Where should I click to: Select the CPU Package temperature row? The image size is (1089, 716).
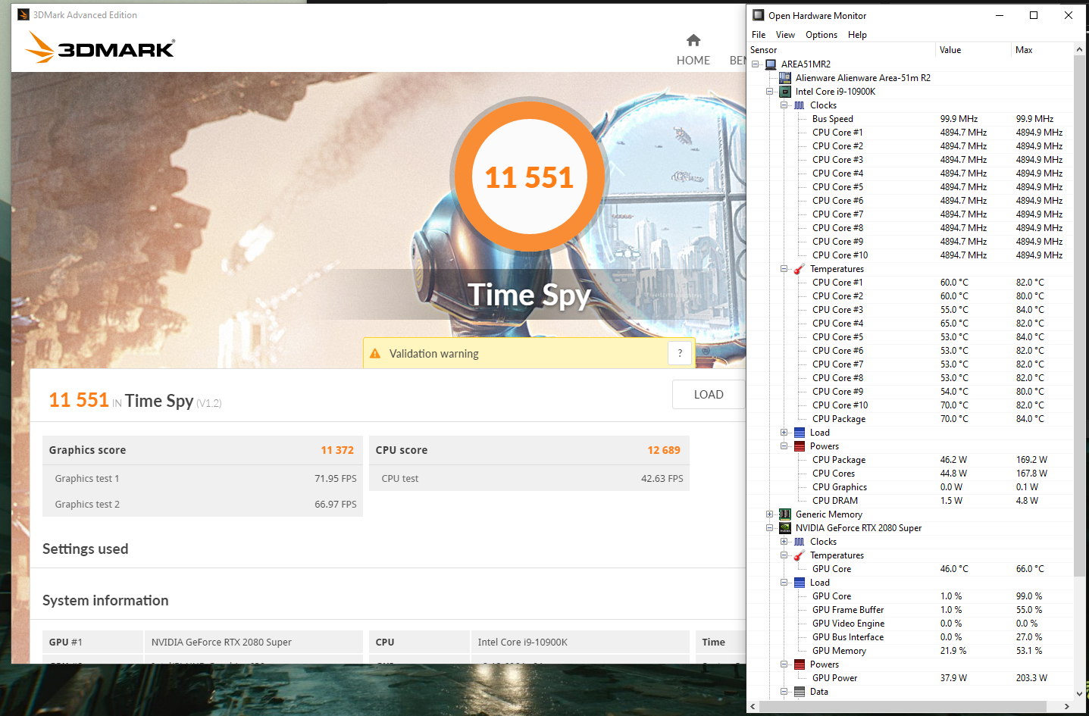(x=911, y=419)
